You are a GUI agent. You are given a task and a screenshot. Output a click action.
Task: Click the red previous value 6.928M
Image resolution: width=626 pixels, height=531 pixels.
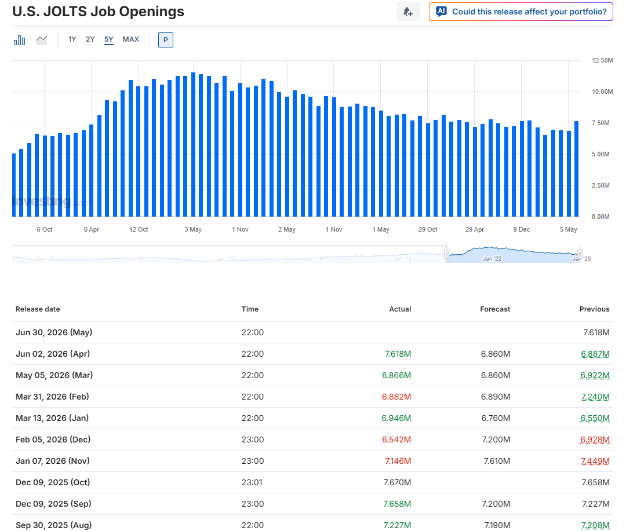click(x=595, y=440)
